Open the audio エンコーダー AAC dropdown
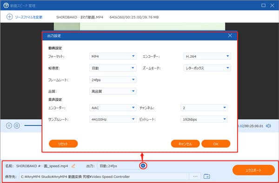This screenshot has width=279, height=183. (x=113, y=108)
